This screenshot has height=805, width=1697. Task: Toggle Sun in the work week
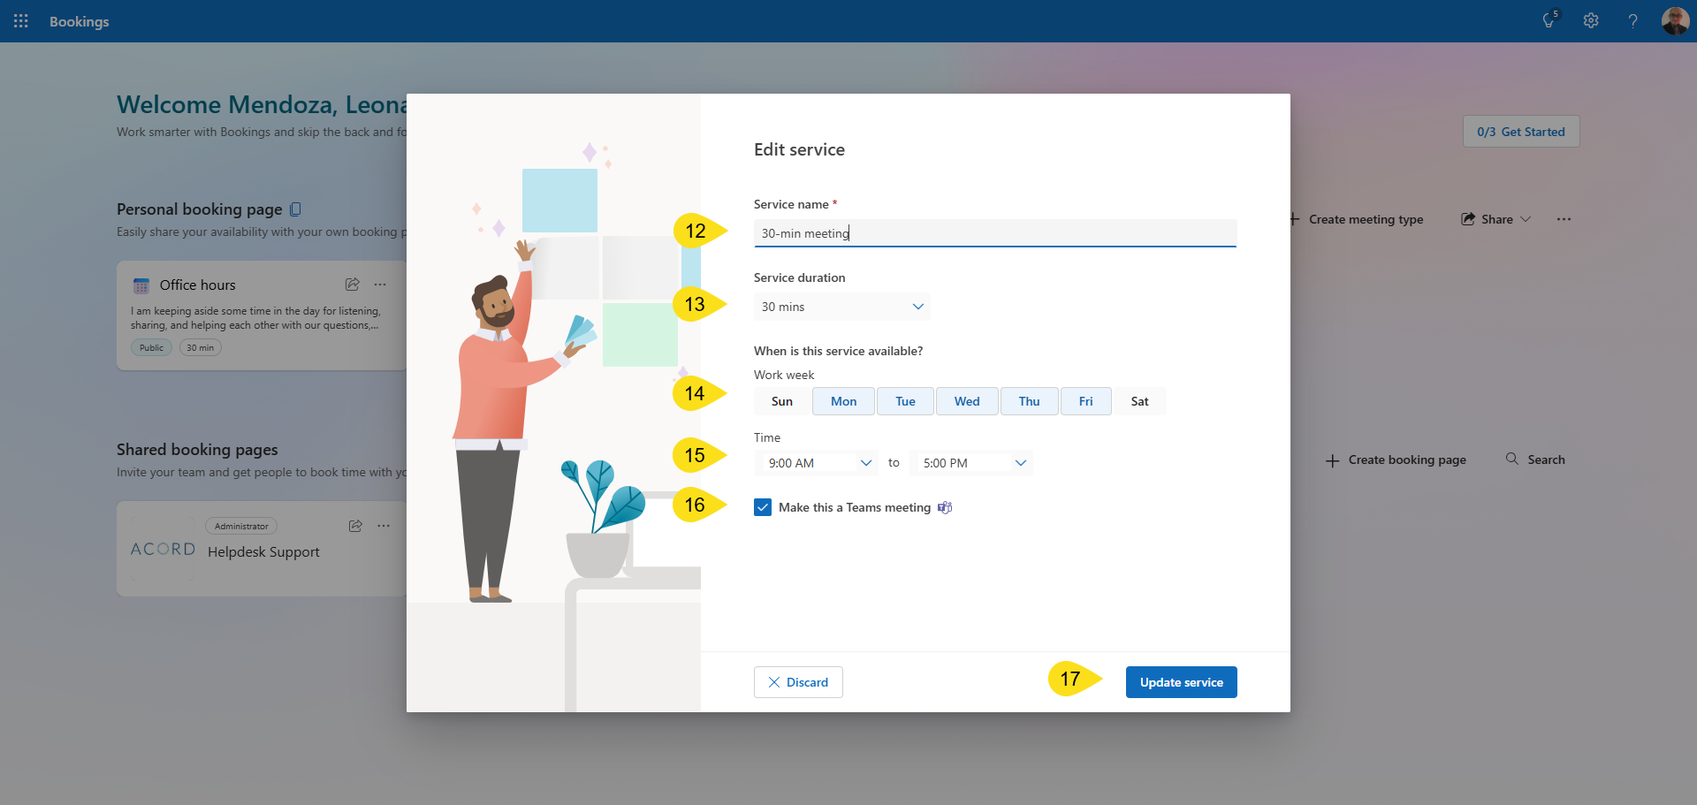coord(781,401)
